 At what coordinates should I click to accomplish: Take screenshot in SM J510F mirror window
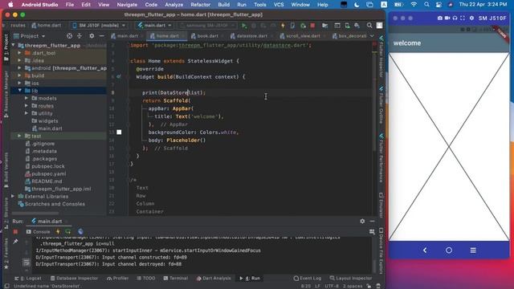pos(440,18)
